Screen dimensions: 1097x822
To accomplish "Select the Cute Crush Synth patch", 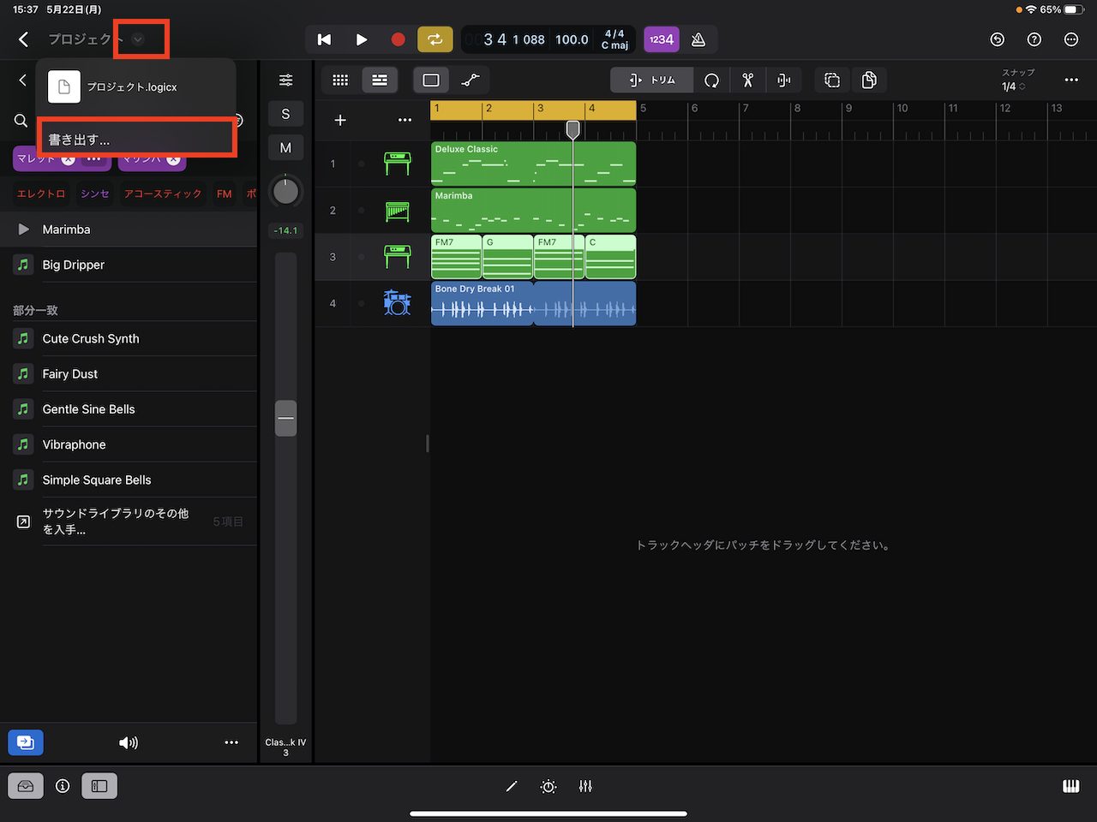I will coord(129,338).
